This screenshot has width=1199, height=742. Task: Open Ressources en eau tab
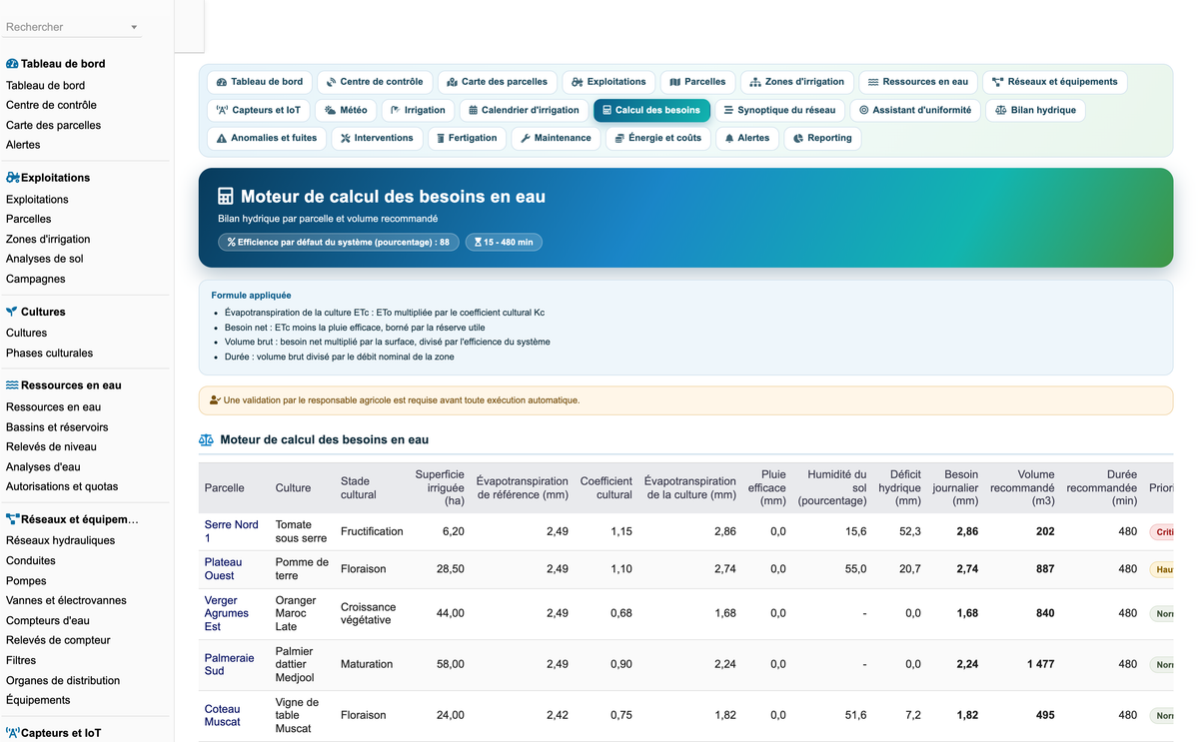point(918,82)
